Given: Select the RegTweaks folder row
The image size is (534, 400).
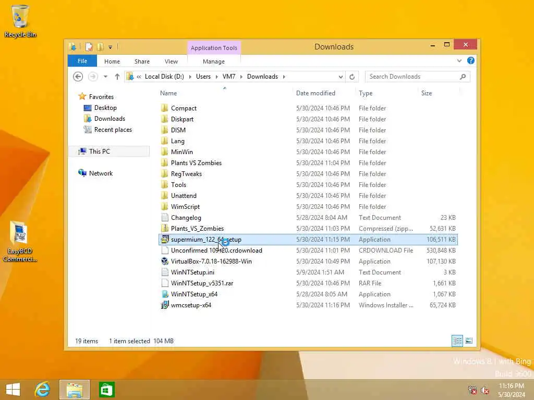Looking at the screenshot, I should pos(308,174).
